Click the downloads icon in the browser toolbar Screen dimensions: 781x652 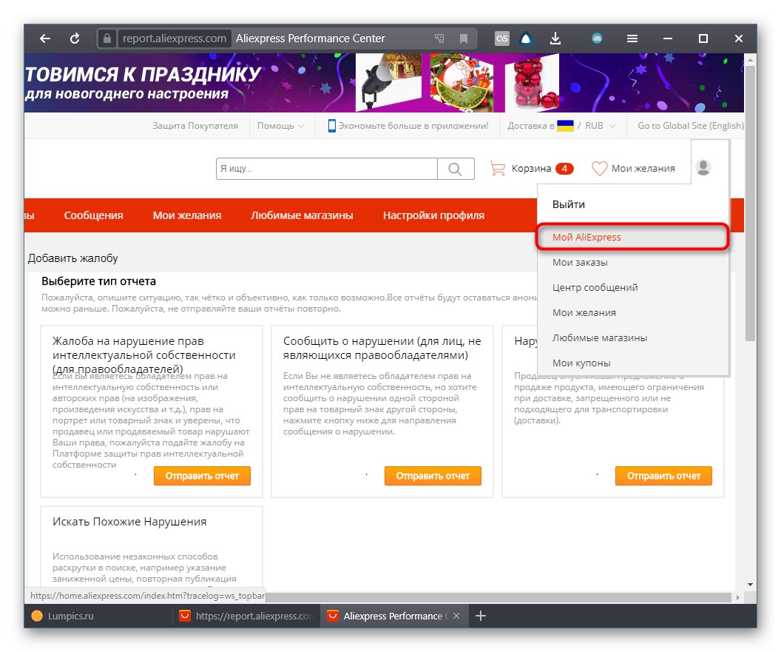[x=555, y=38]
